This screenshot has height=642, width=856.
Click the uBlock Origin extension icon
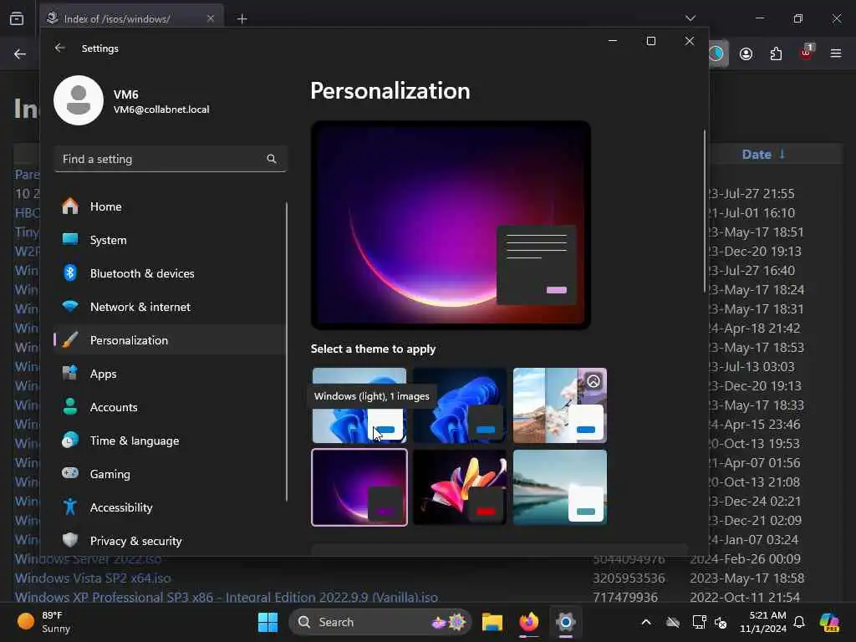807,53
